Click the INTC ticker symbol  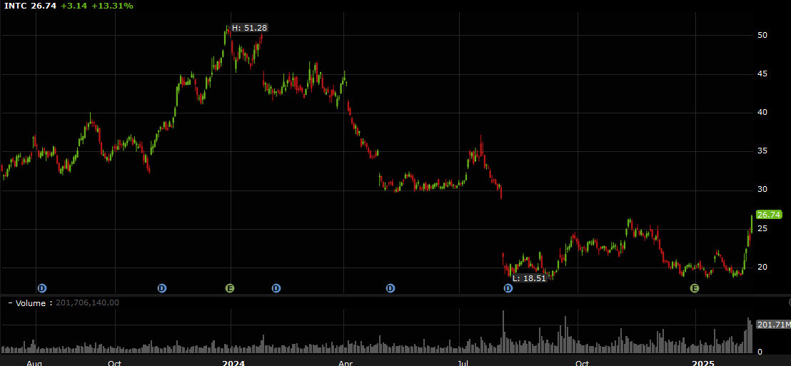pyautogui.click(x=14, y=6)
